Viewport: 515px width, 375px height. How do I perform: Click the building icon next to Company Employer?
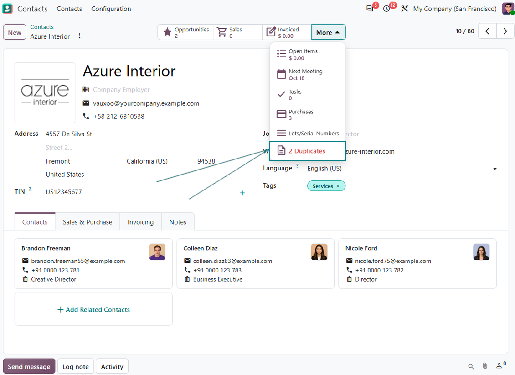(x=86, y=89)
